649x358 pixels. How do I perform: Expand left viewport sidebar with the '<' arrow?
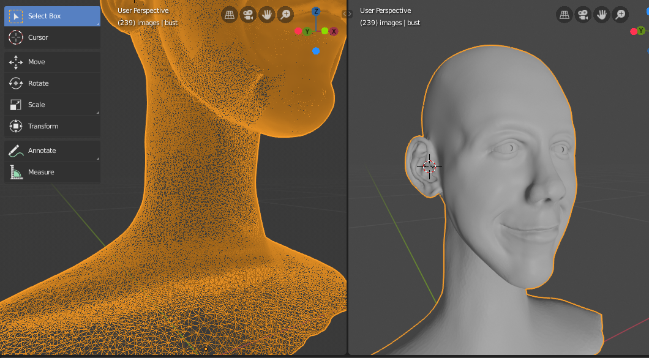[x=344, y=13]
